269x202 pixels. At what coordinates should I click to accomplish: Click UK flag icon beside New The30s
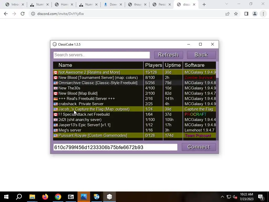pos(56,88)
